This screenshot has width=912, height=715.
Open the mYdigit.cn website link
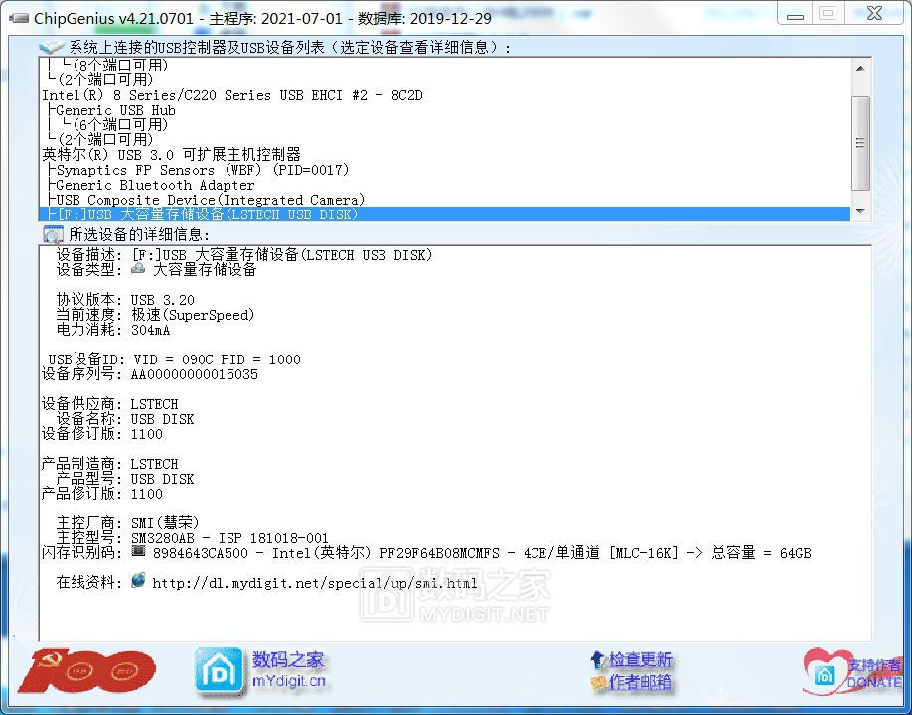pyautogui.click(x=288, y=682)
